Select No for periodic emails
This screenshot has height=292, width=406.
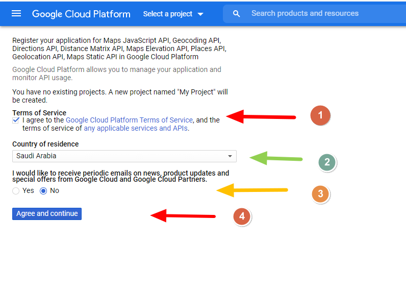pyautogui.click(x=43, y=191)
